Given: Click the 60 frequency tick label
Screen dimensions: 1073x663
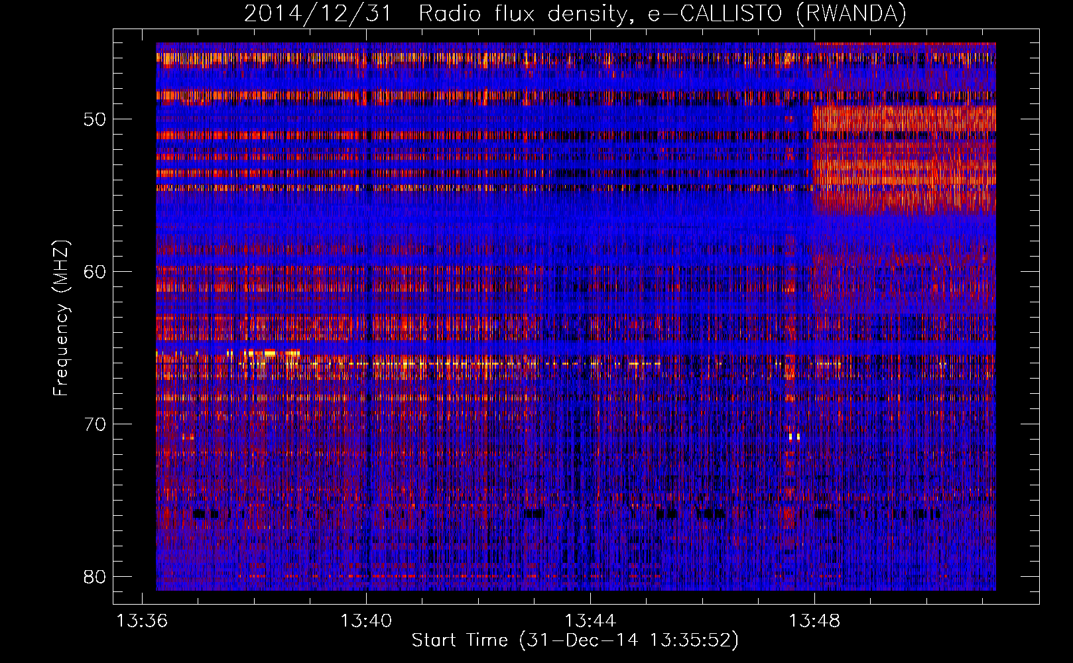Looking at the screenshot, I should click(x=95, y=271).
